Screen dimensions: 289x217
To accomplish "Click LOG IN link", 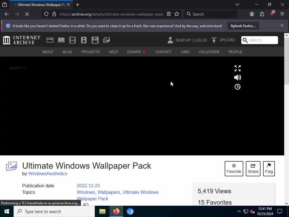I will [x=200, y=40].
